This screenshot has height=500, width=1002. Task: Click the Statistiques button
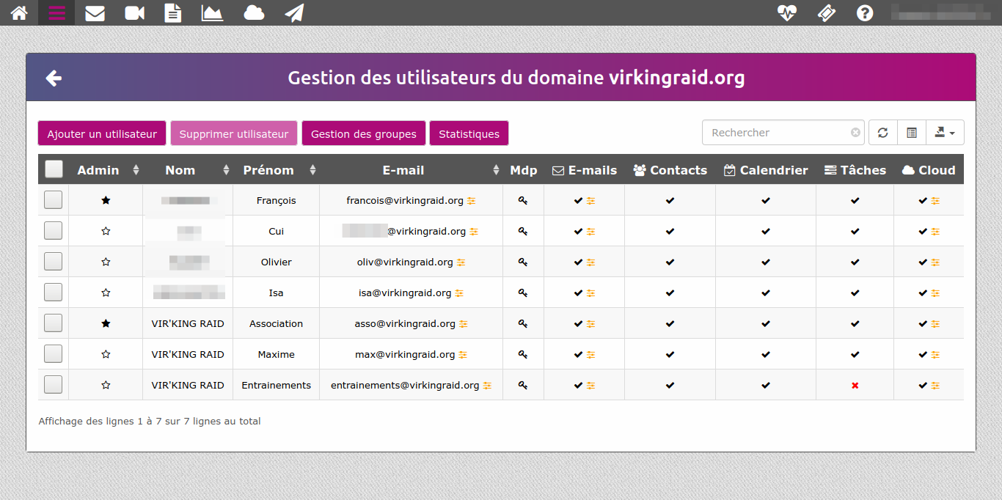coord(469,133)
